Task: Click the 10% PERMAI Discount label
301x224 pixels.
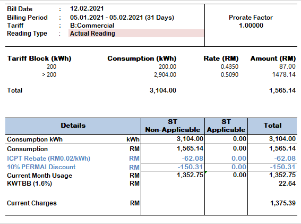Action: tap(41, 167)
